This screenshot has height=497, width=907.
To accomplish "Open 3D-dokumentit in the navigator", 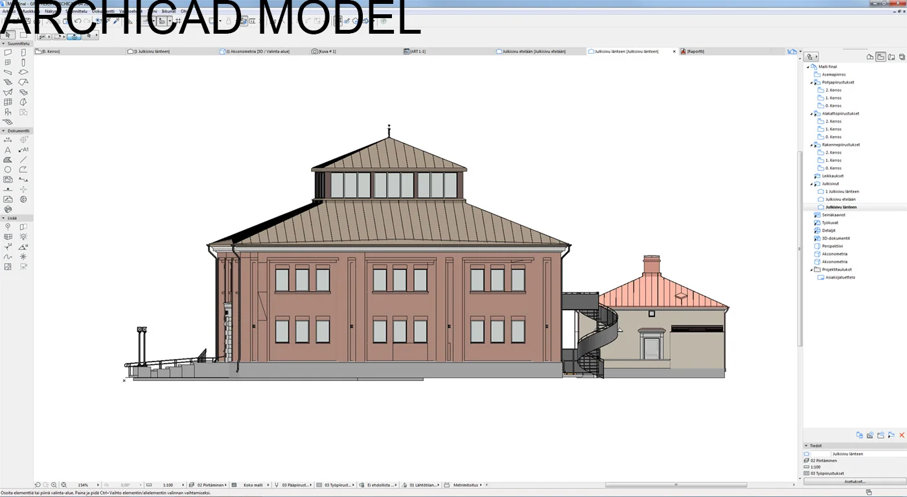I will (836, 238).
